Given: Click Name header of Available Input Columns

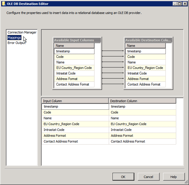Looking at the screenshot, I should tap(74, 46).
